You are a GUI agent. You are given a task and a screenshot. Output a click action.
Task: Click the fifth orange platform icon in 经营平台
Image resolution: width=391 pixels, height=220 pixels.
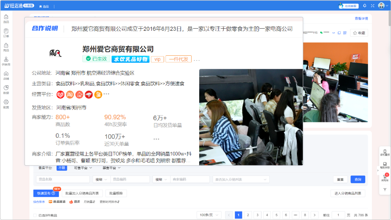pos(98,94)
